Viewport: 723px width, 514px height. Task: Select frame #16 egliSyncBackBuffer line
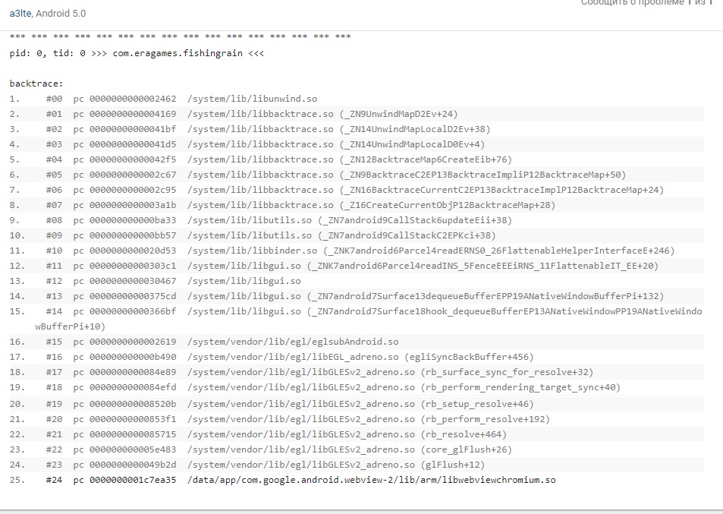pyautogui.click(x=357, y=357)
